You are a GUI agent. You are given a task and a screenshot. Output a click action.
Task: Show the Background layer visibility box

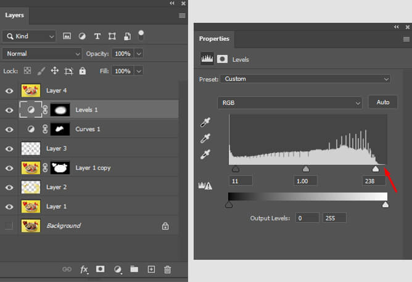9,226
